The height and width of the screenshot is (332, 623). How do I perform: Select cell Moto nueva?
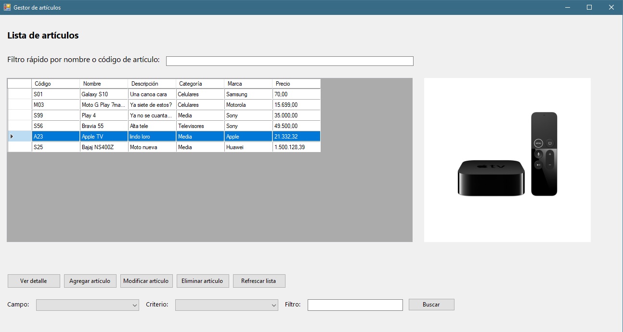pos(152,147)
